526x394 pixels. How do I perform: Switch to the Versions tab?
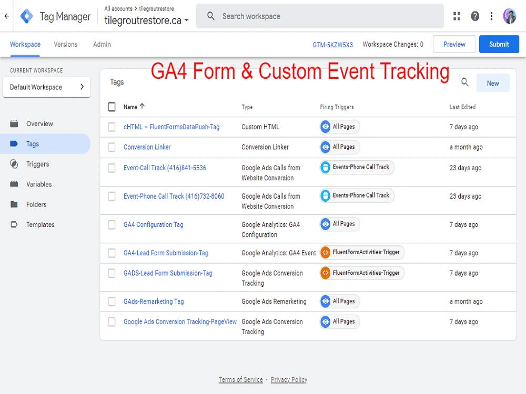pyautogui.click(x=65, y=44)
